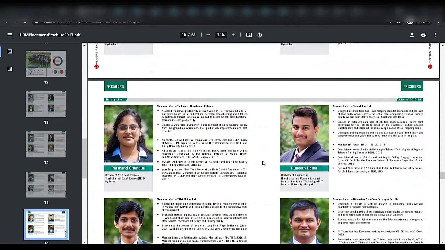This screenshot has width=445, height=250.
Task: Click the red page number 26 badge
Action: click(x=97, y=67)
